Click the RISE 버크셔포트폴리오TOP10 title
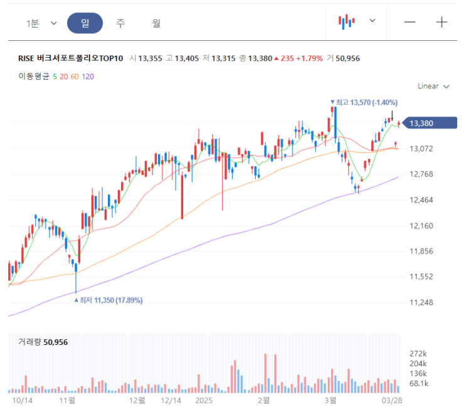The image size is (466, 412). [x=70, y=58]
